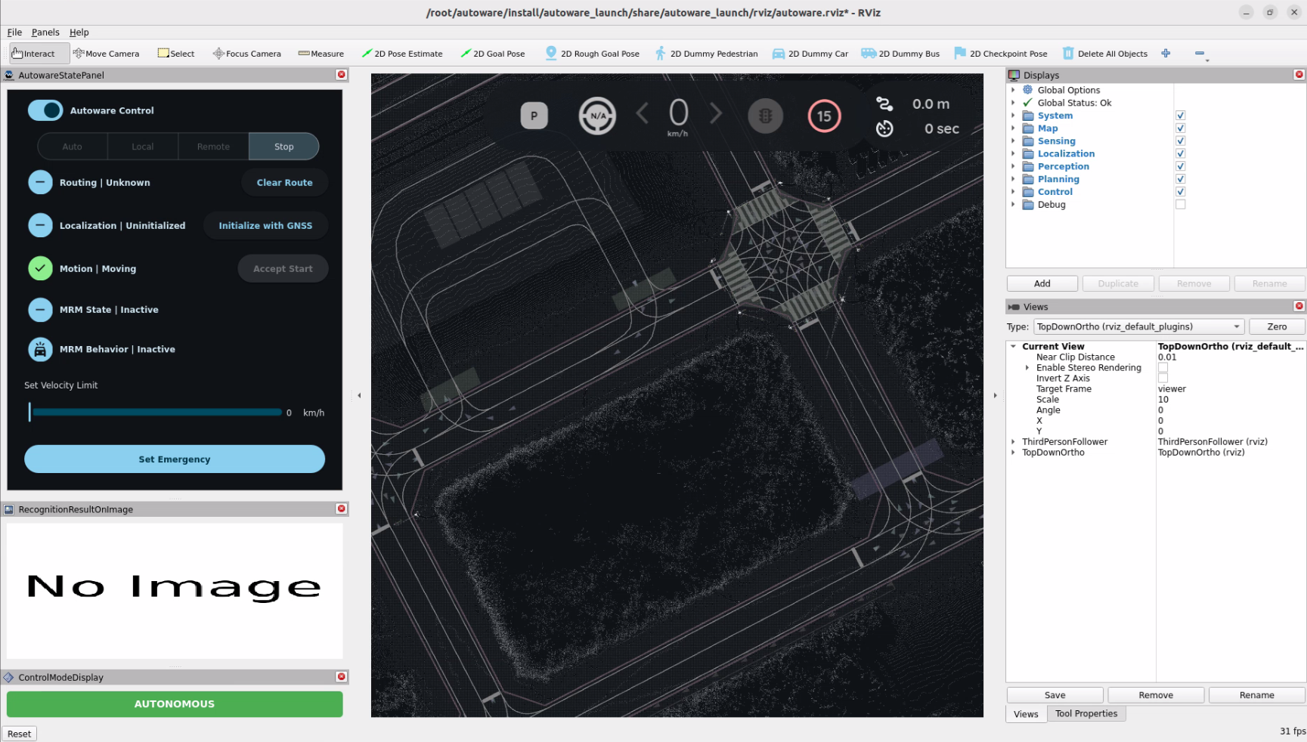Click the plus icon to add a tool

tap(1165, 54)
